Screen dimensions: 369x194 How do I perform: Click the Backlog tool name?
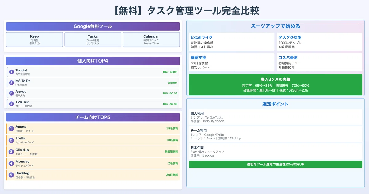[22, 173]
